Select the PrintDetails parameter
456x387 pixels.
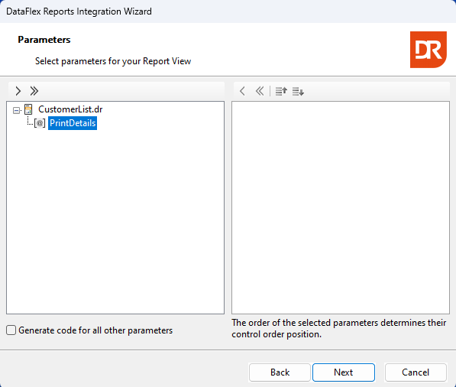73,123
